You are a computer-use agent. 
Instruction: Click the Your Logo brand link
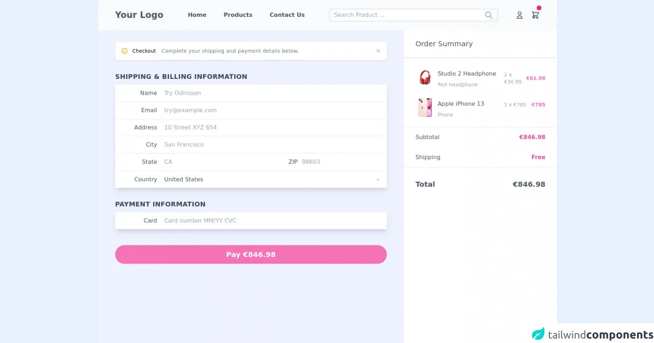pos(139,15)
